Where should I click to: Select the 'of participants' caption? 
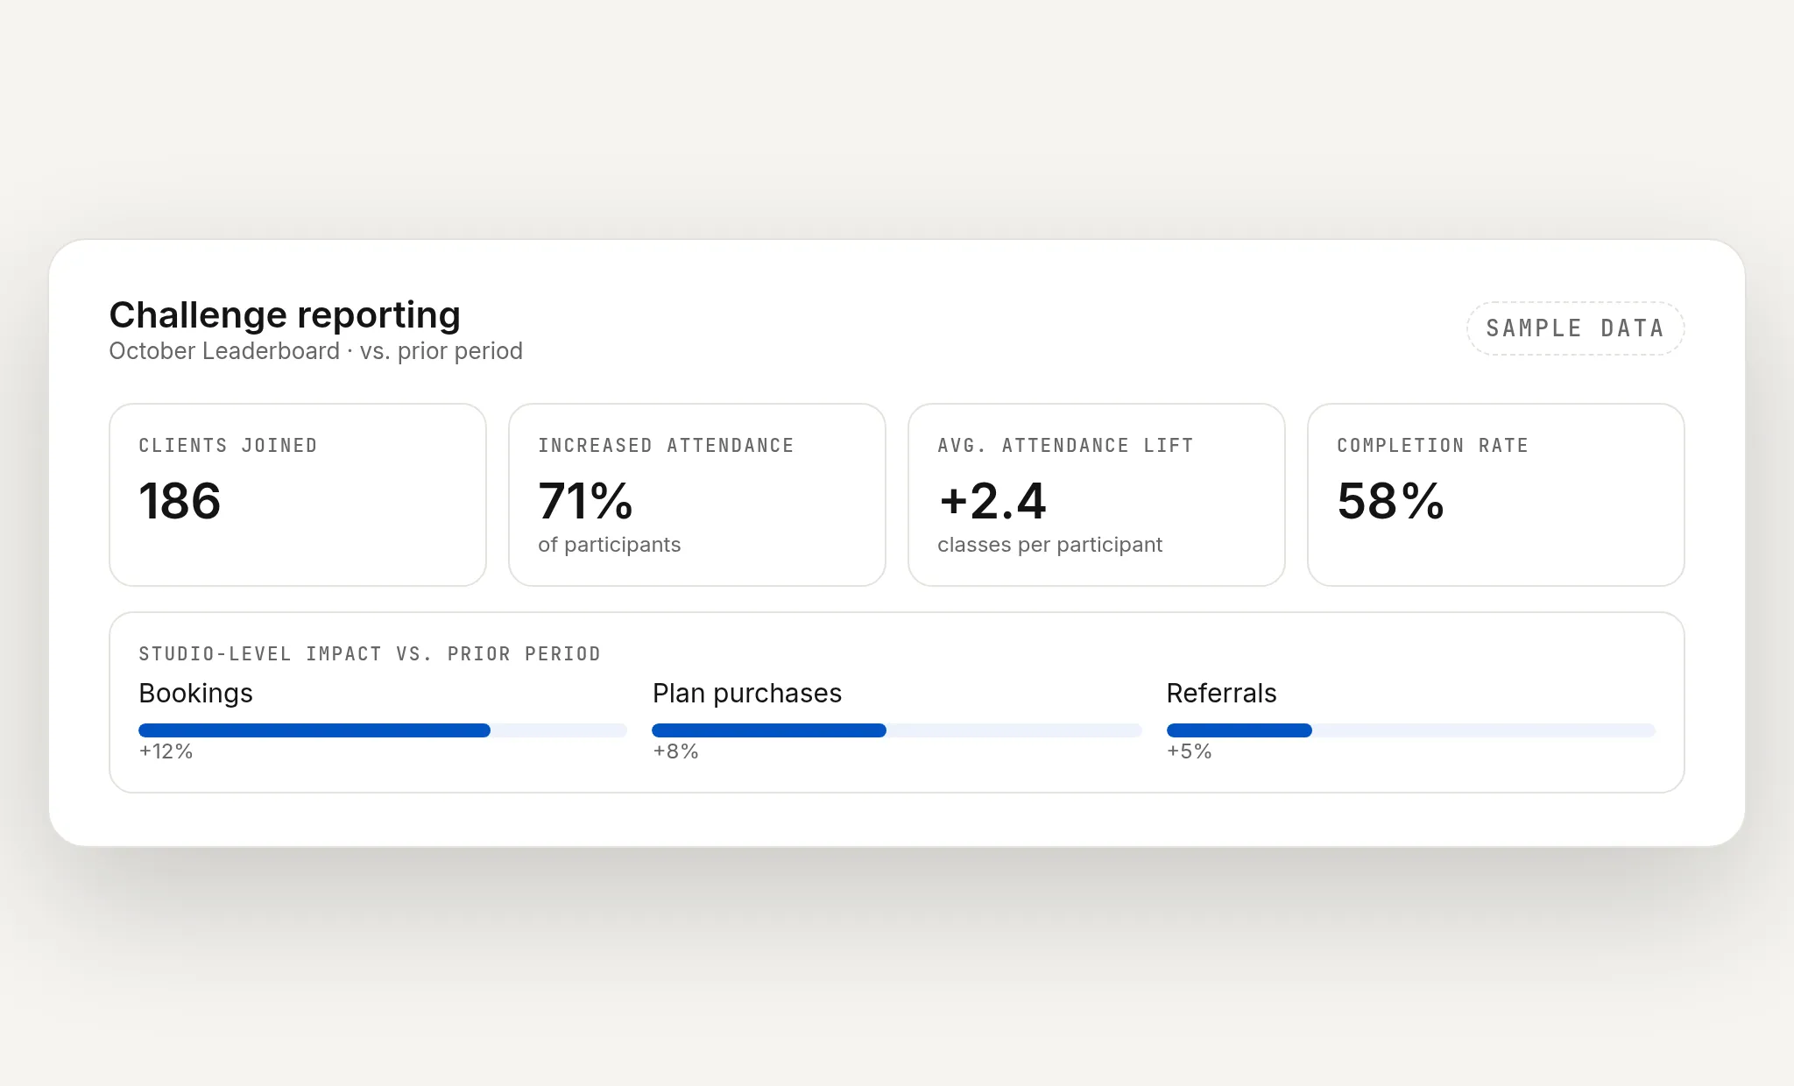tap(609, 545)
